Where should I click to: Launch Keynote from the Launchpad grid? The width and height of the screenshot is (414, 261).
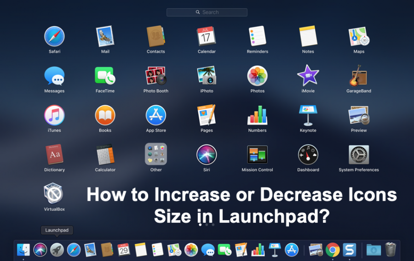pos(308,115)
